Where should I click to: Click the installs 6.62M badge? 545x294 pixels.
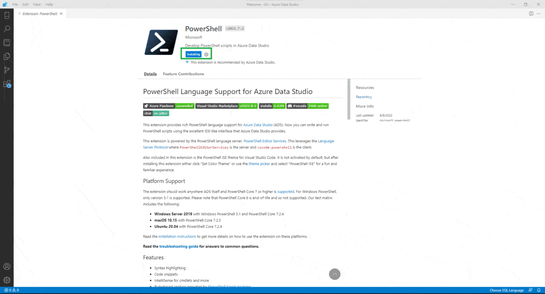coord(272,106)
